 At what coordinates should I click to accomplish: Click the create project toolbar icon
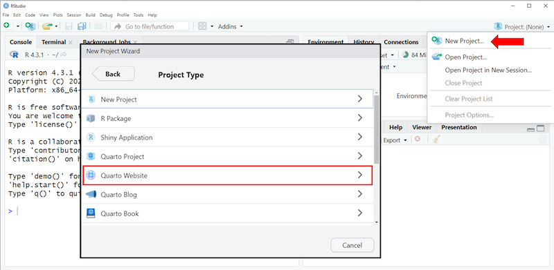tap(30, 26)
